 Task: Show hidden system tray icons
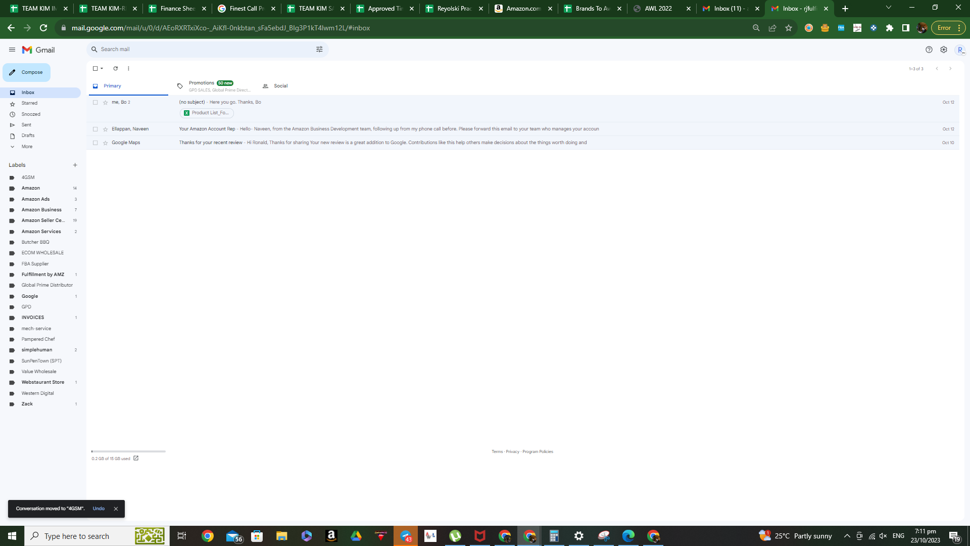tap(847, 536)
